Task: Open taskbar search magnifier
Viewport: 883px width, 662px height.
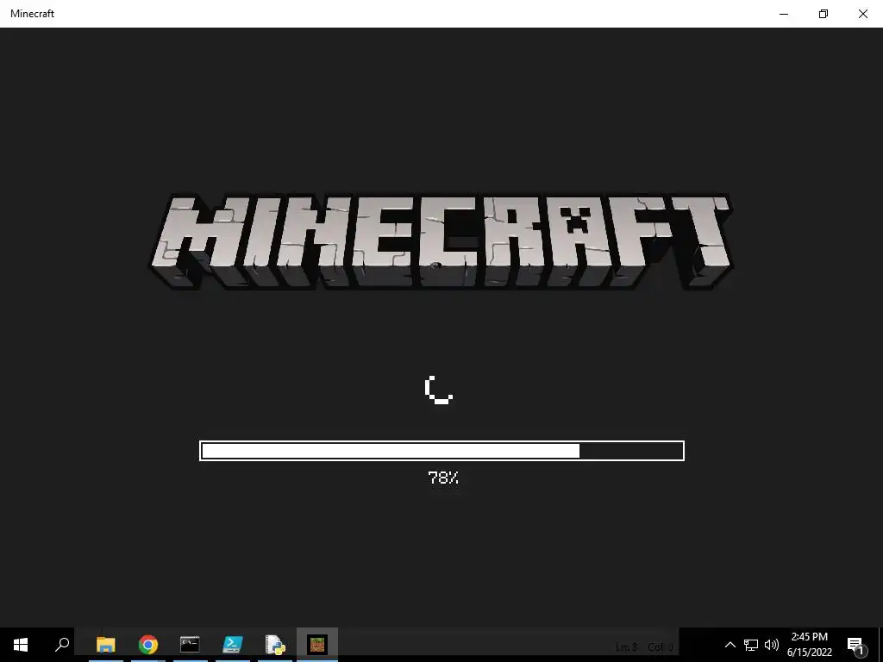Action: point(62,645)
